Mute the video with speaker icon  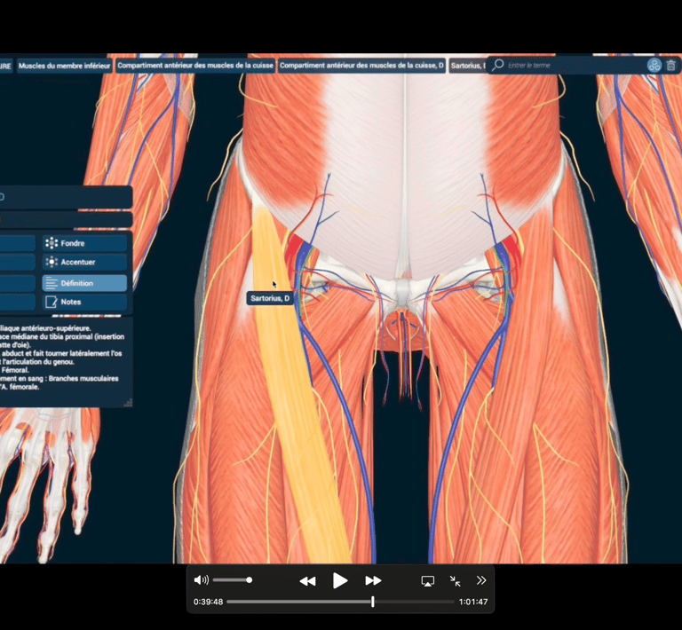[201, 580]
